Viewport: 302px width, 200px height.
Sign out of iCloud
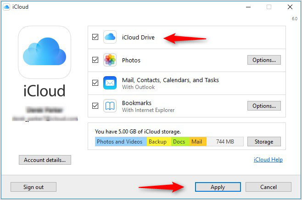[34, 187]
